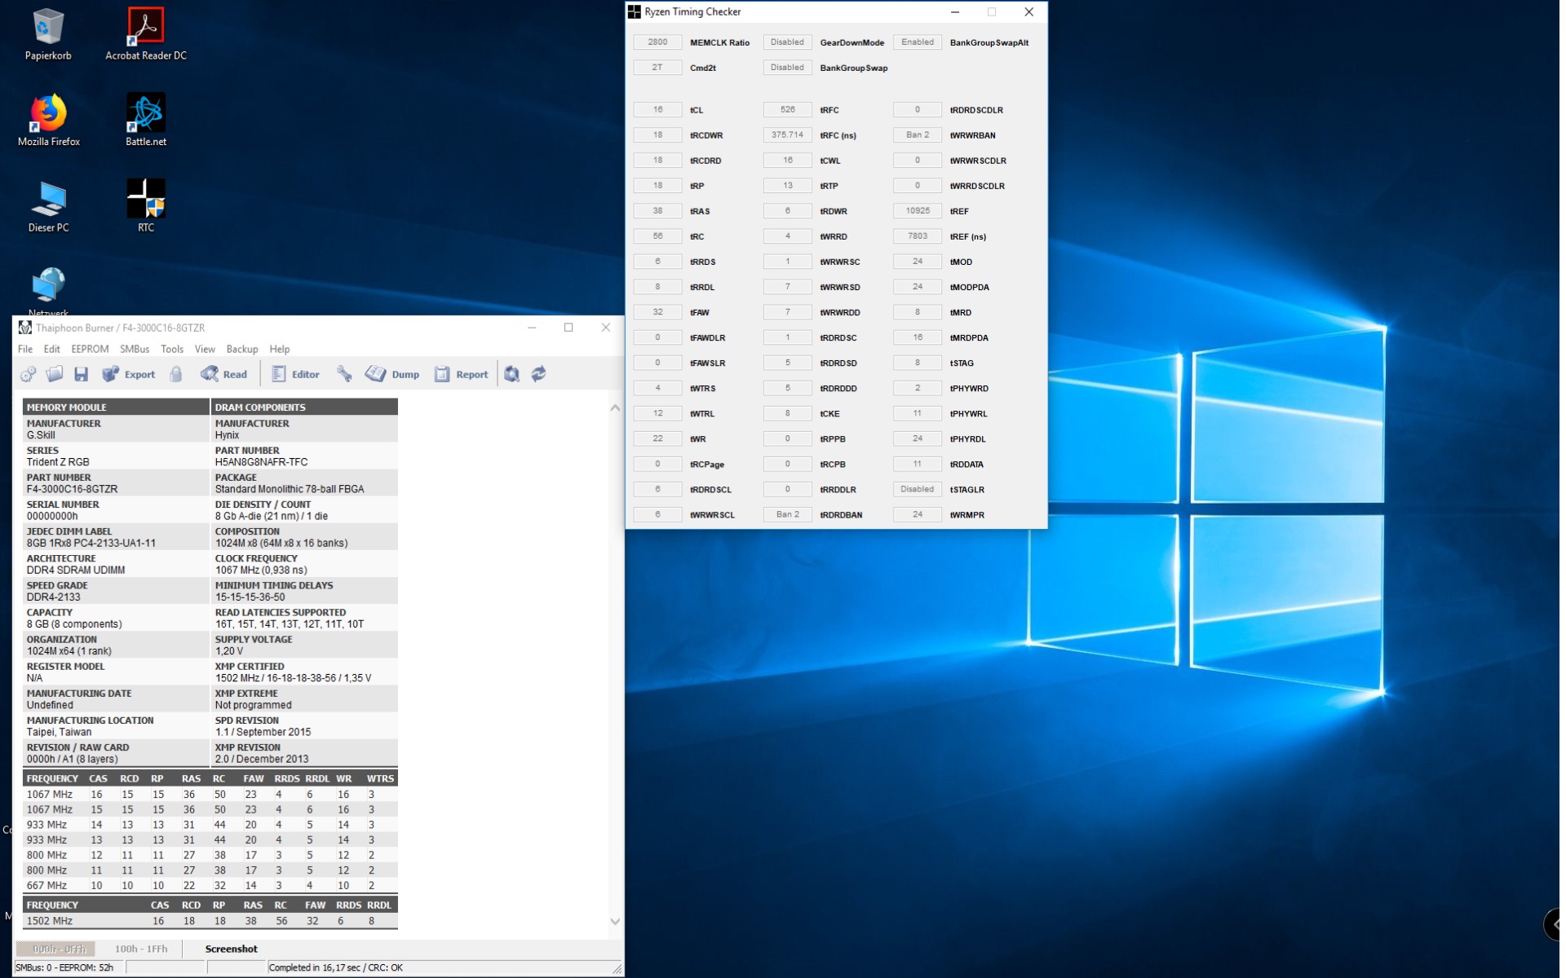Click scrollbar down arrow in Thaiphoon report
Viewport: 1566px width, 978px height.
tap(615, 922)
